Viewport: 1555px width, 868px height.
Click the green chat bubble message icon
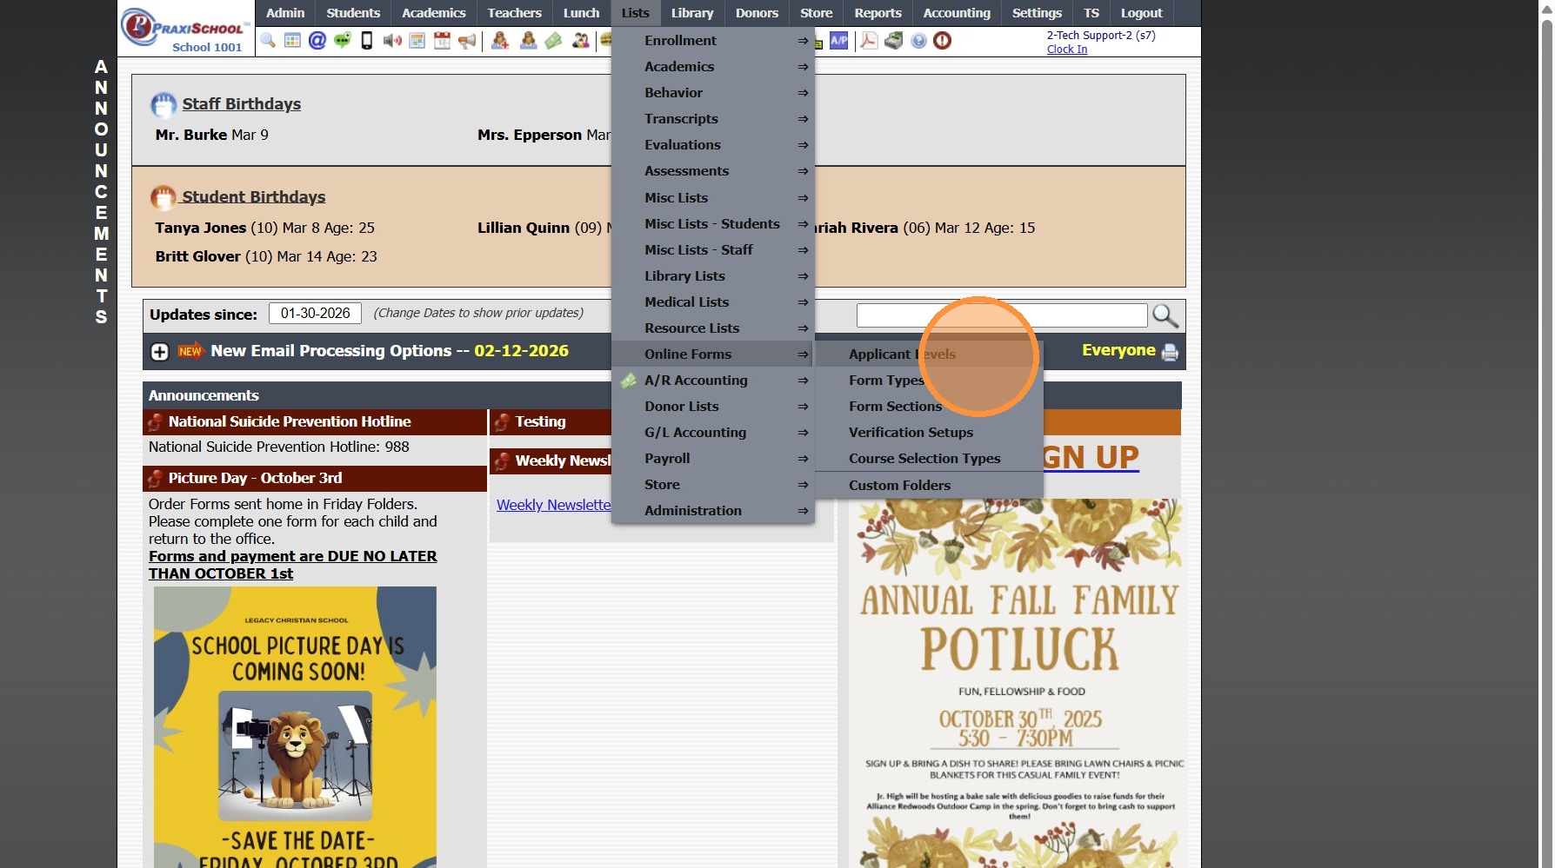point(343,41)
